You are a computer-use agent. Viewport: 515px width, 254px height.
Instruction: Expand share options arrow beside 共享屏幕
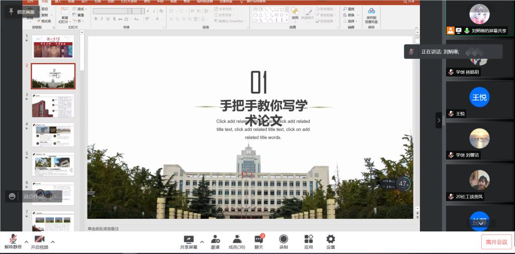click(202, 241)
